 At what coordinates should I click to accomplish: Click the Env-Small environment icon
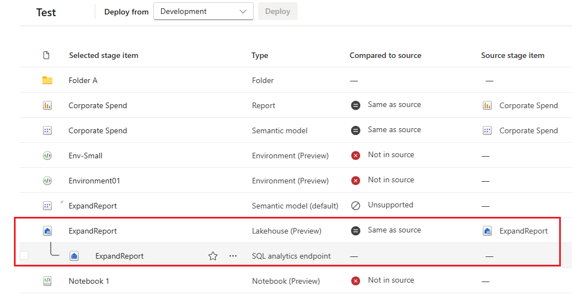pos(47,156)
